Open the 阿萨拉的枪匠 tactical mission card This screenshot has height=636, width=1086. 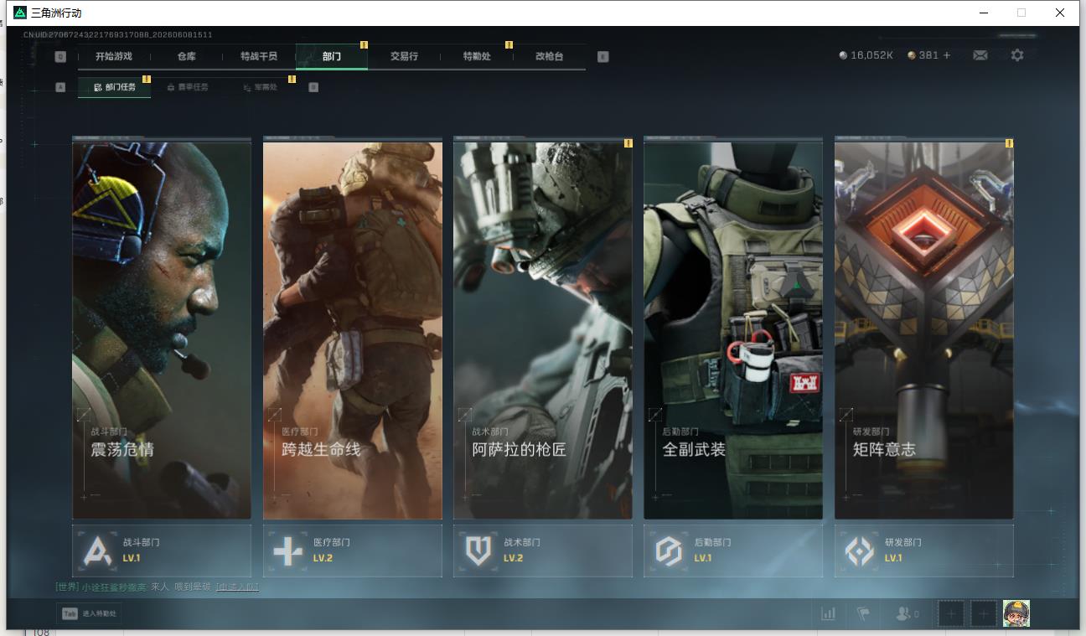coord(543,330)
